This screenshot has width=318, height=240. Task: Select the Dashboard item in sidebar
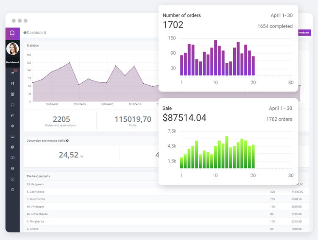pyautogui.click(x=12, y=62)
